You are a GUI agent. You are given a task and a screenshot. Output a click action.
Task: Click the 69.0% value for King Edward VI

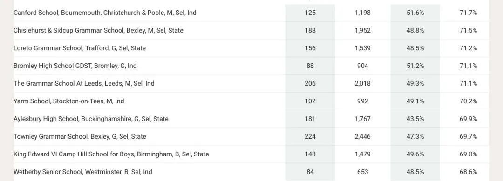(469, 154)
